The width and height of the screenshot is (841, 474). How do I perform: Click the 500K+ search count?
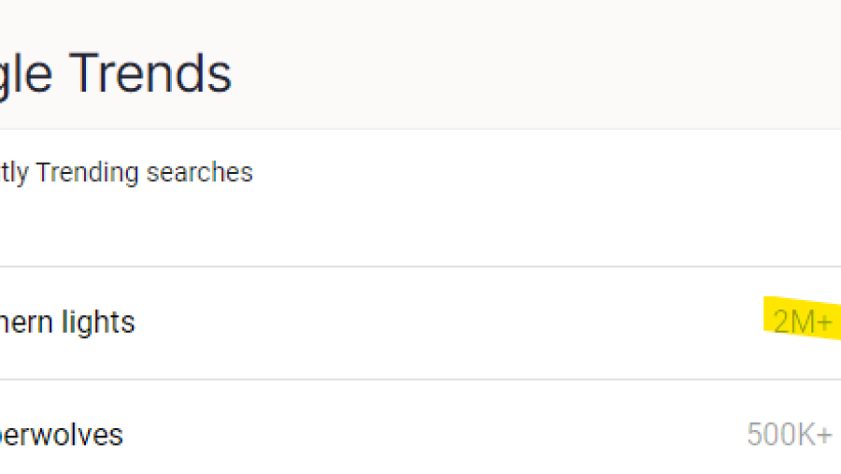tap(789, 435)
